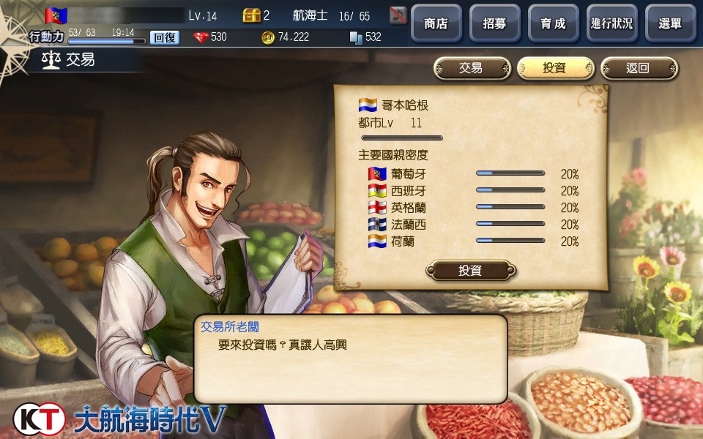Switch to the 交易 trade tab
Viewport: 703px width, 439px height.
pyautogui.click(x=472, y=69)
